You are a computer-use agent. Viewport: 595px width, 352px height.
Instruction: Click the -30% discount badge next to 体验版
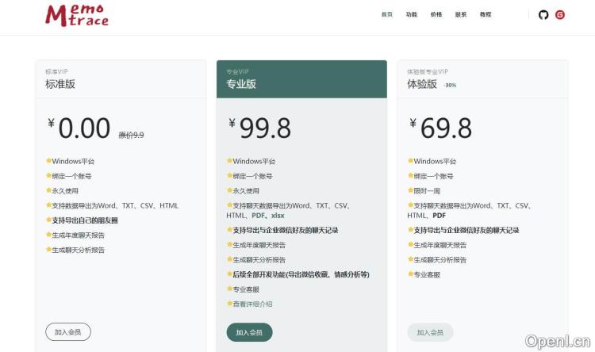coord(449,85)
